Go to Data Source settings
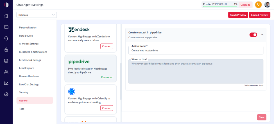This screenshot has width=274, height=124. click(26, 35)
